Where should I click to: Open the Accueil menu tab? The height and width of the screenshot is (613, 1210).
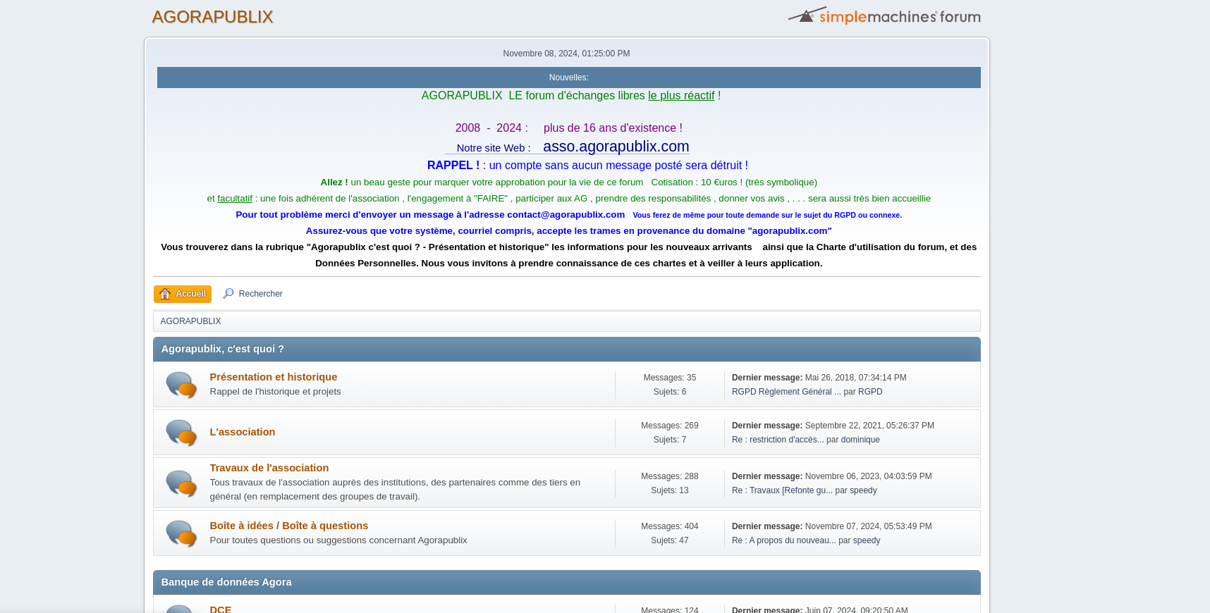(x=183, y=294)
